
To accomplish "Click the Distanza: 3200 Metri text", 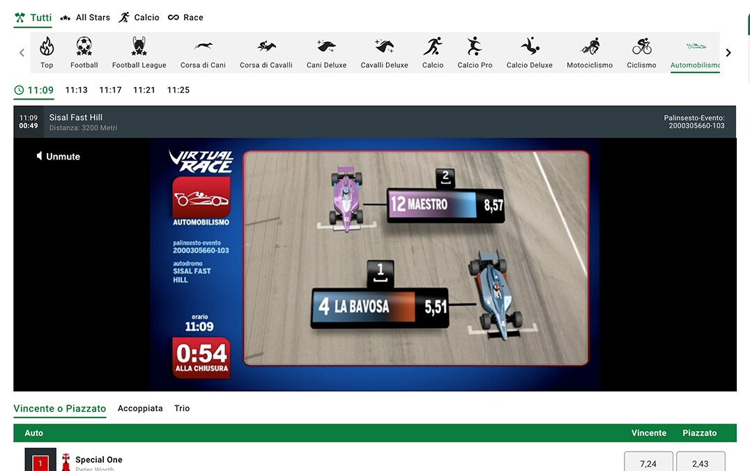I will 83,128.
